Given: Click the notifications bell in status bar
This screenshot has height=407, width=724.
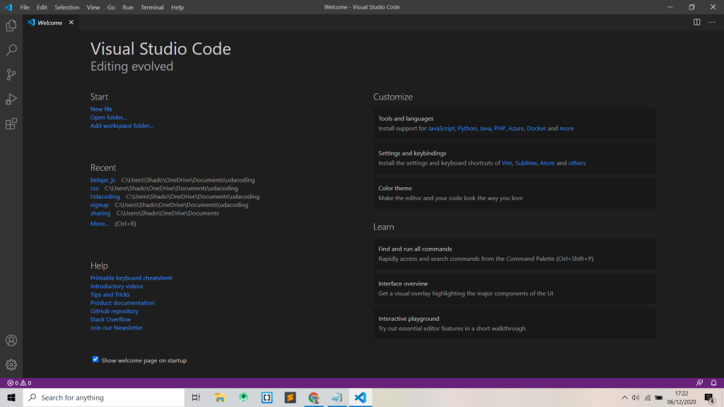Looking at the screenshot, I should tap(713, 382).
